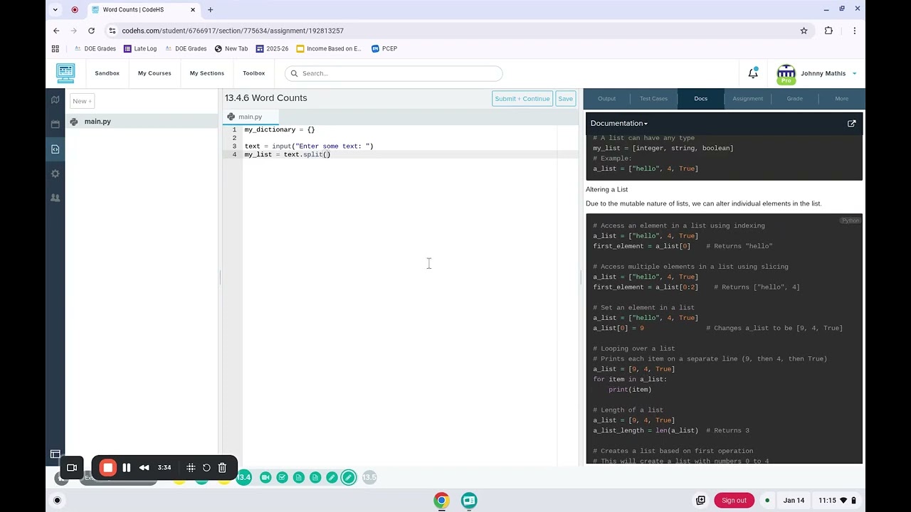Select the code files sidebar icon
The height and width of the screenshot is (512, 911).
coord(56,149)
